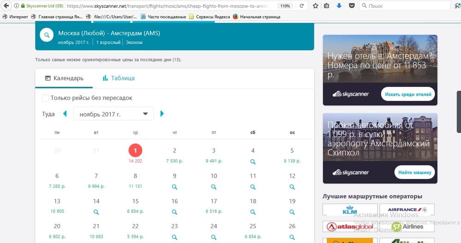Click the Москва (Любой) - Амстердам (AMS) route text

[109, 33]
